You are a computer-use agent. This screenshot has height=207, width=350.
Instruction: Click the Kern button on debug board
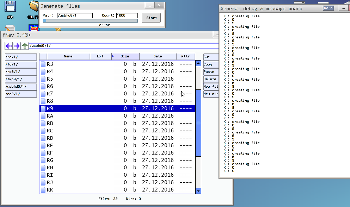click(328, 8)
